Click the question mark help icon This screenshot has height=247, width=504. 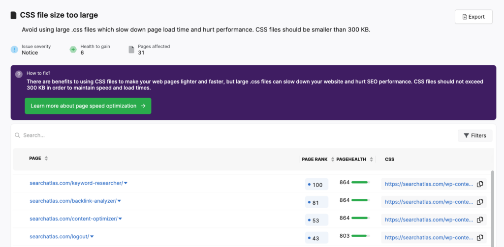tap(19, 74)
